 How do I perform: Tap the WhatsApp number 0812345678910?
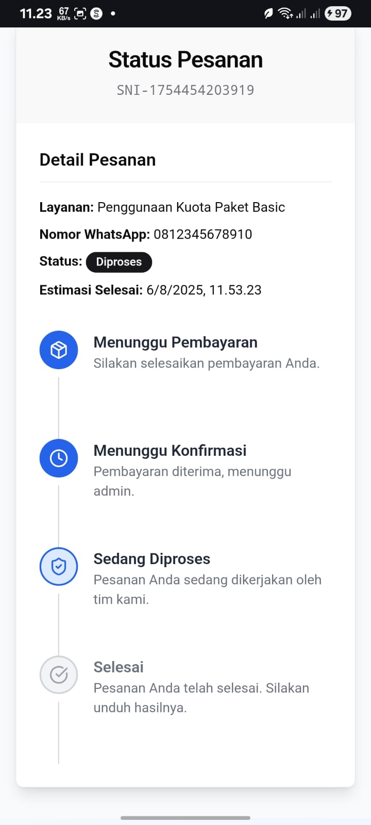(203, 234)
